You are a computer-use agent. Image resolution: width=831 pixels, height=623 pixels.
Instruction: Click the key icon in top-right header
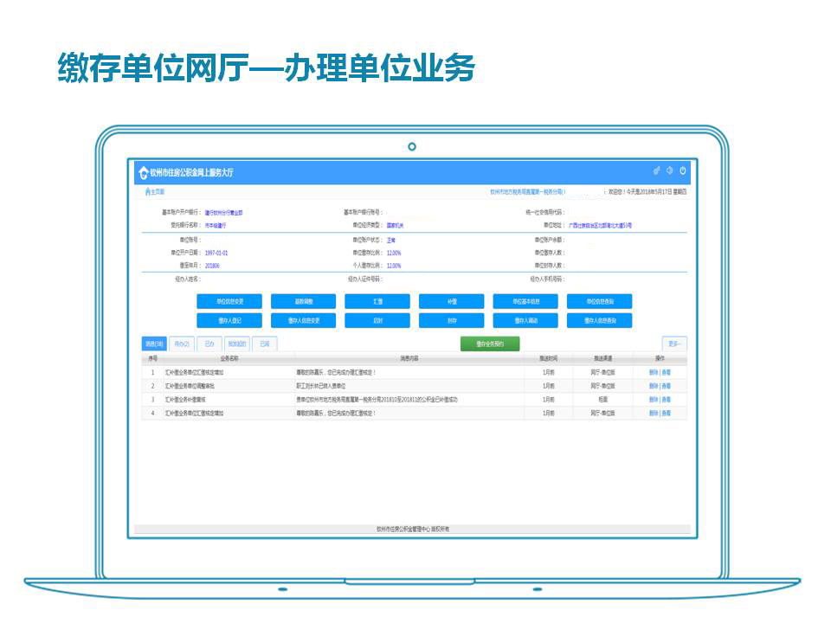(x=656, y=171)
